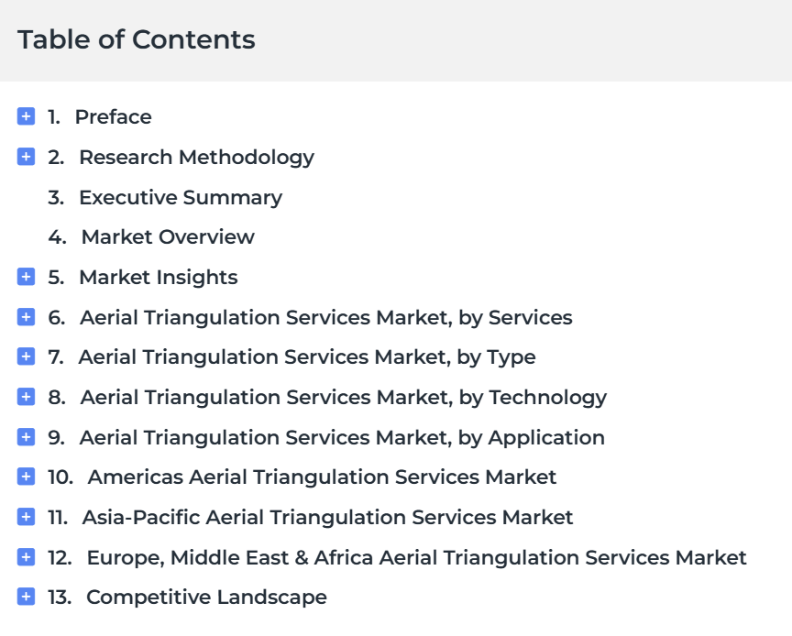Click the Table of Contents header
The image size is (792, 636).
click(x=137, y=39)
